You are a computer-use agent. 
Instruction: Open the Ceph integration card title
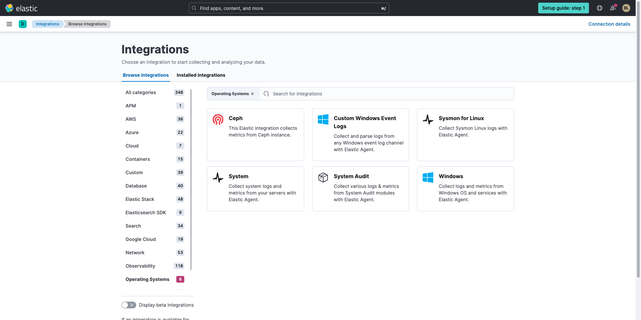point(235,118)
